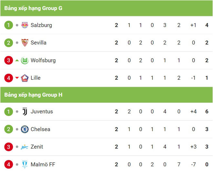This screenshot has height=174, width=213.
Task: Click Malmö FF goal difference -7
Action: tap(193, 164)
